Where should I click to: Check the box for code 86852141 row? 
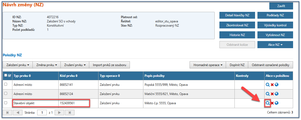(x=6, y=84)
